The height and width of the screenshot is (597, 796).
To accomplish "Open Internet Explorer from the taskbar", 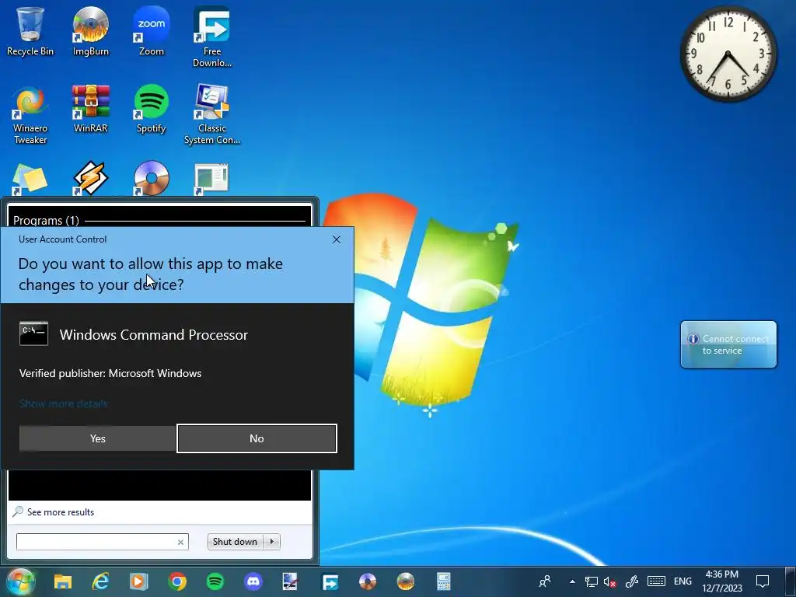I will (x=100, y=581).
